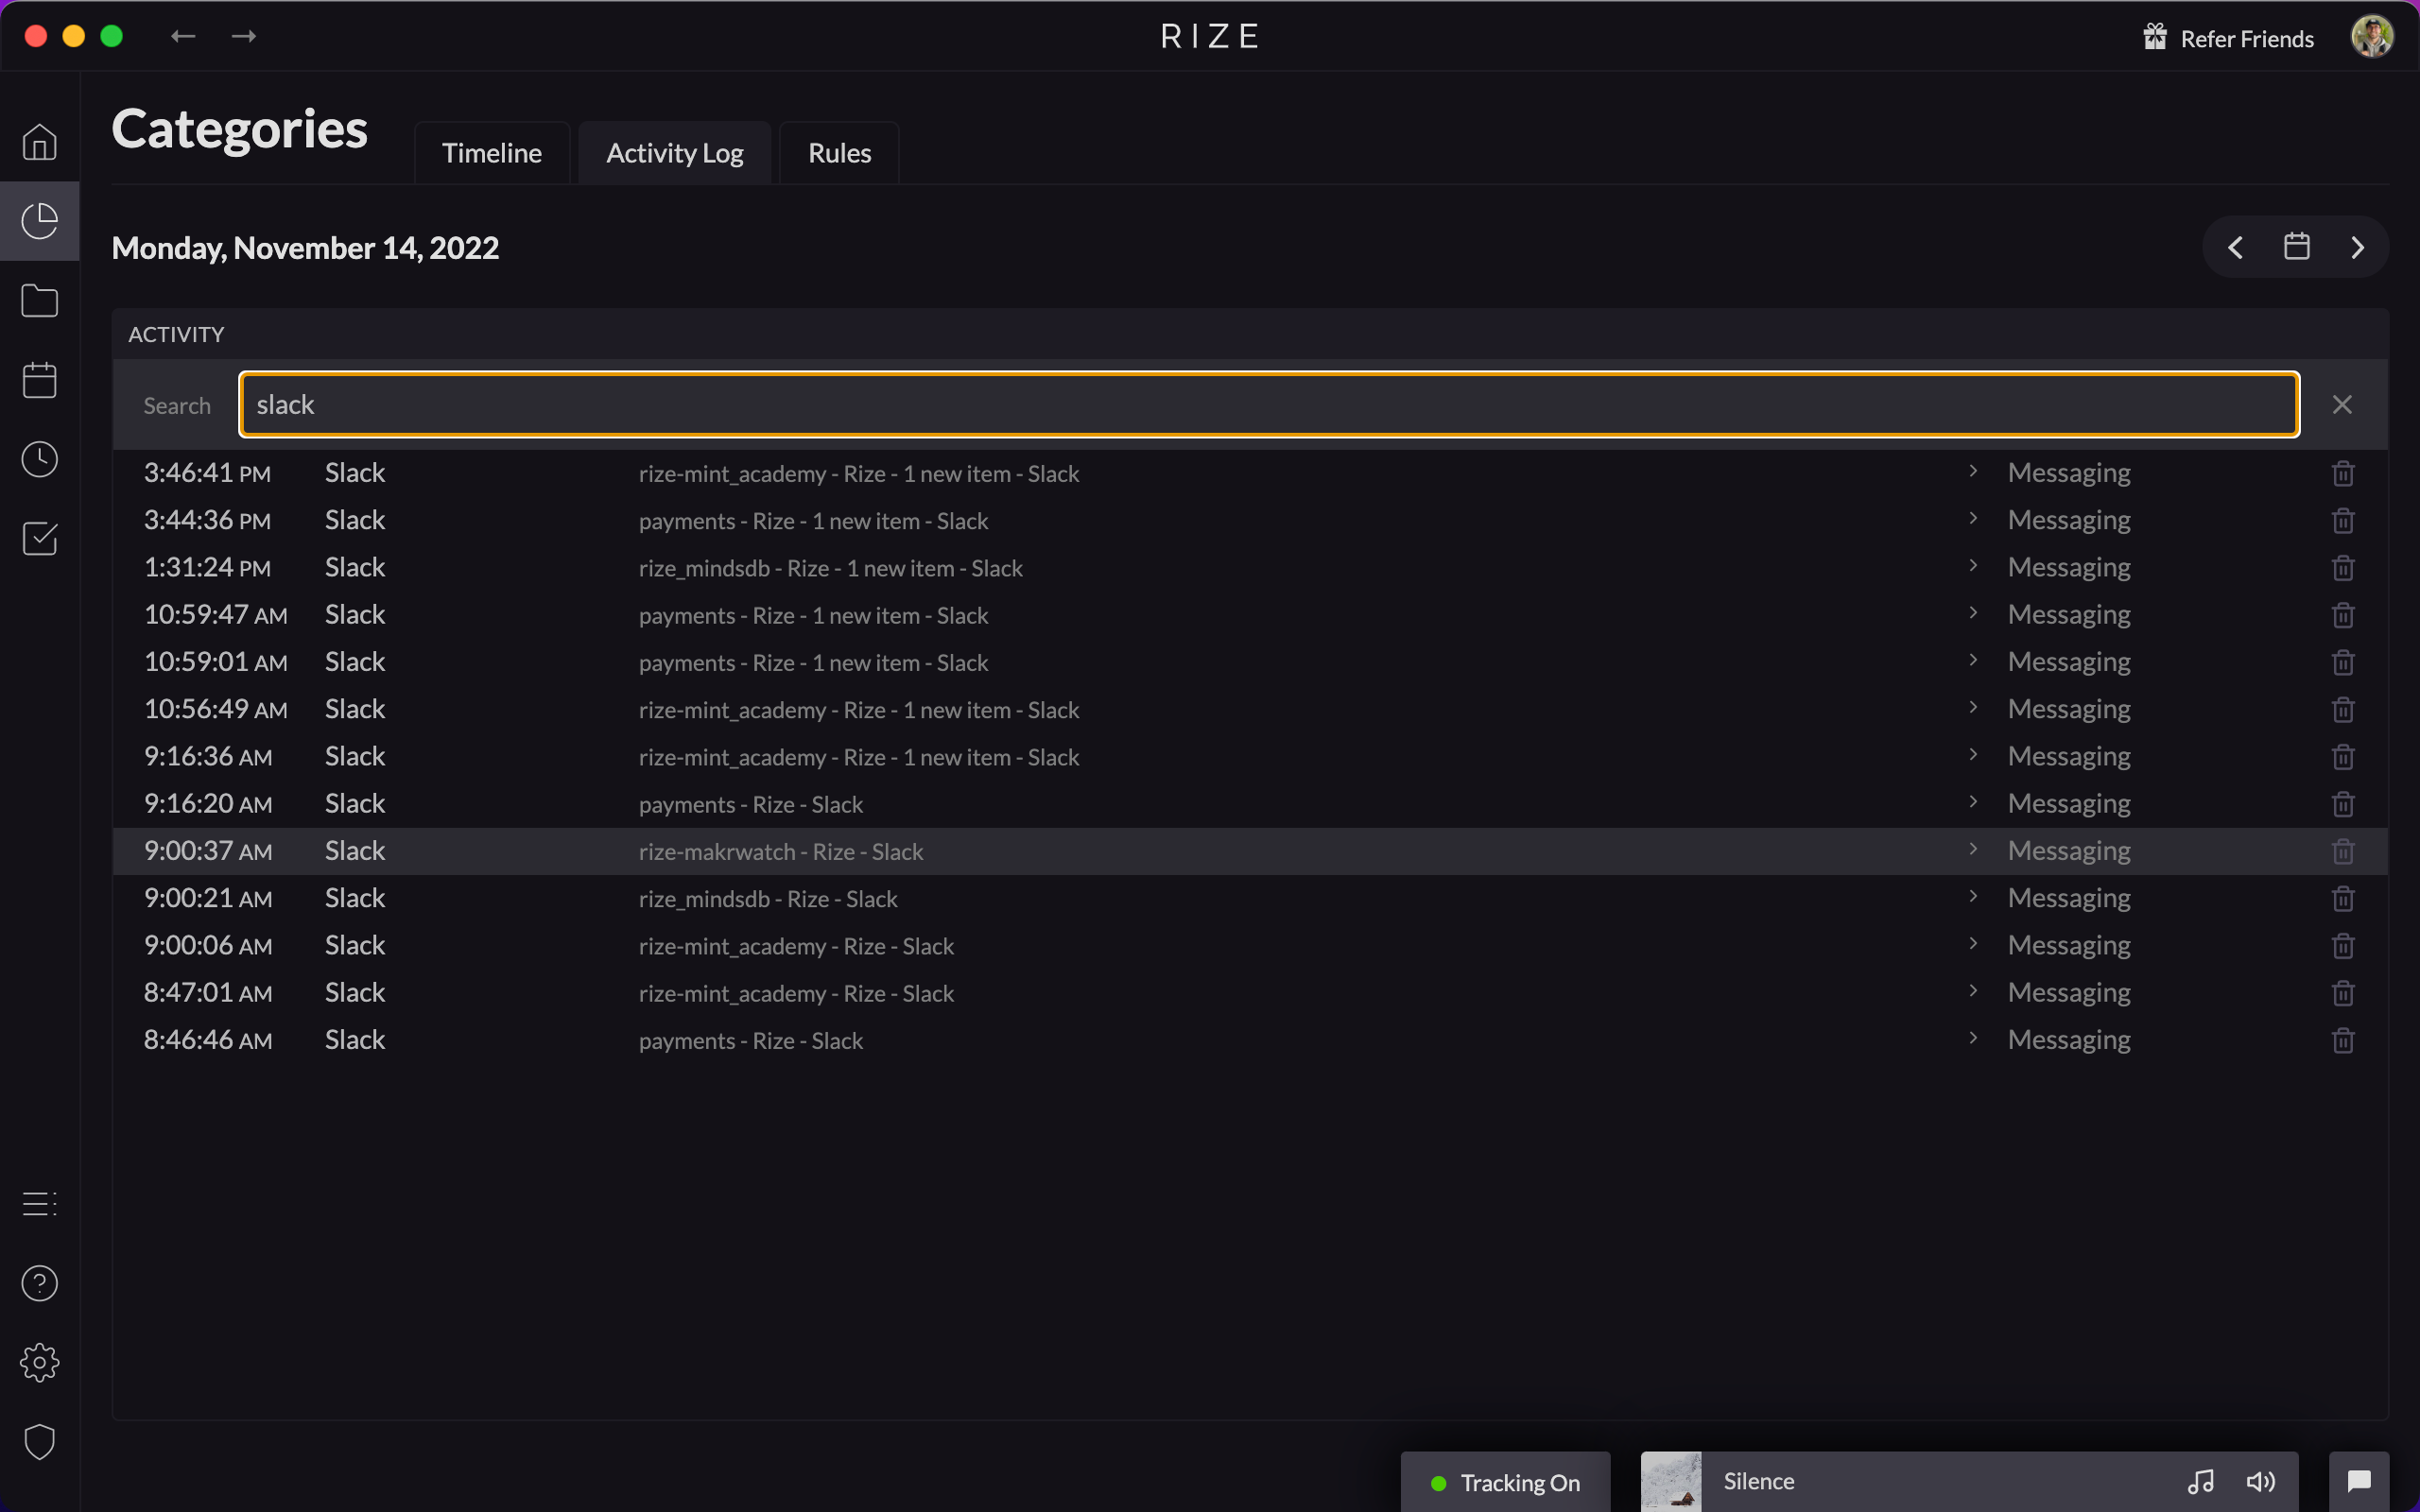Go to the previous day
The image size is (2420, 1512).
tap(2236, 247)
